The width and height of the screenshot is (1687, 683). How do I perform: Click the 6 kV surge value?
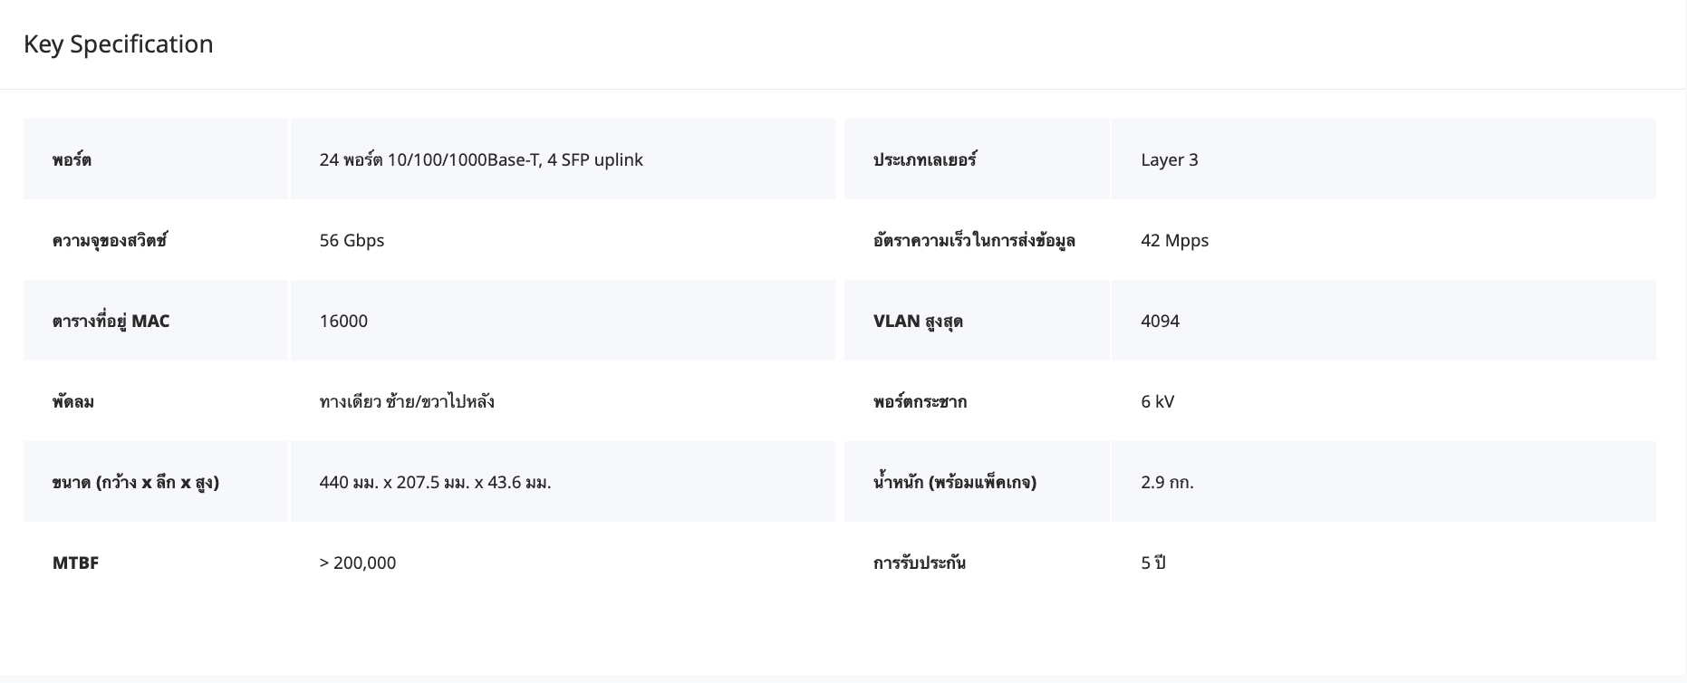(x=1157, y=401)
